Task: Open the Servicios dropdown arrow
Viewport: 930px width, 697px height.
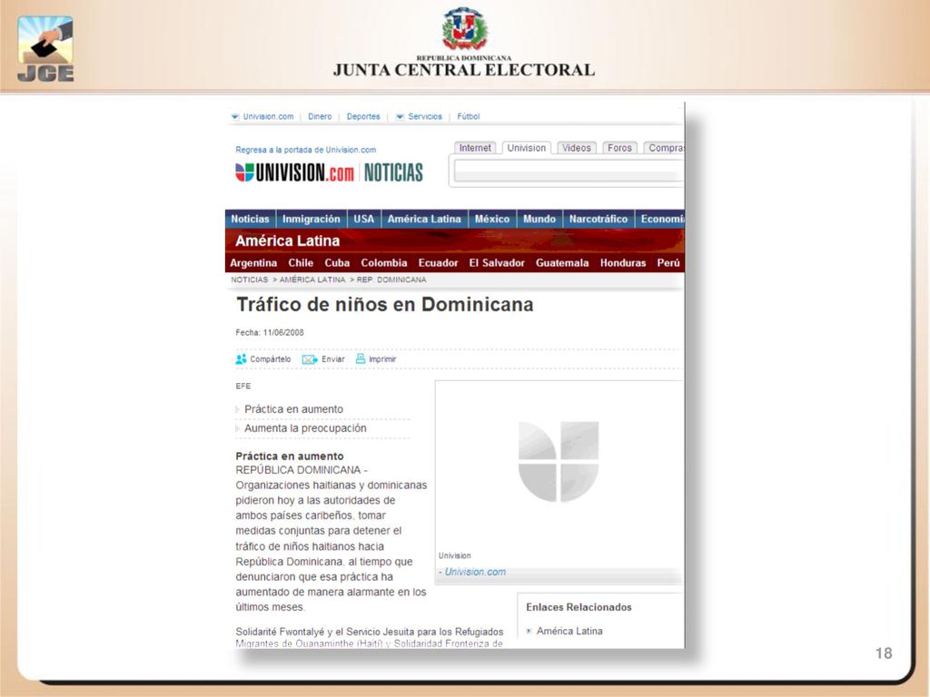Action: (x=401, y=117)
